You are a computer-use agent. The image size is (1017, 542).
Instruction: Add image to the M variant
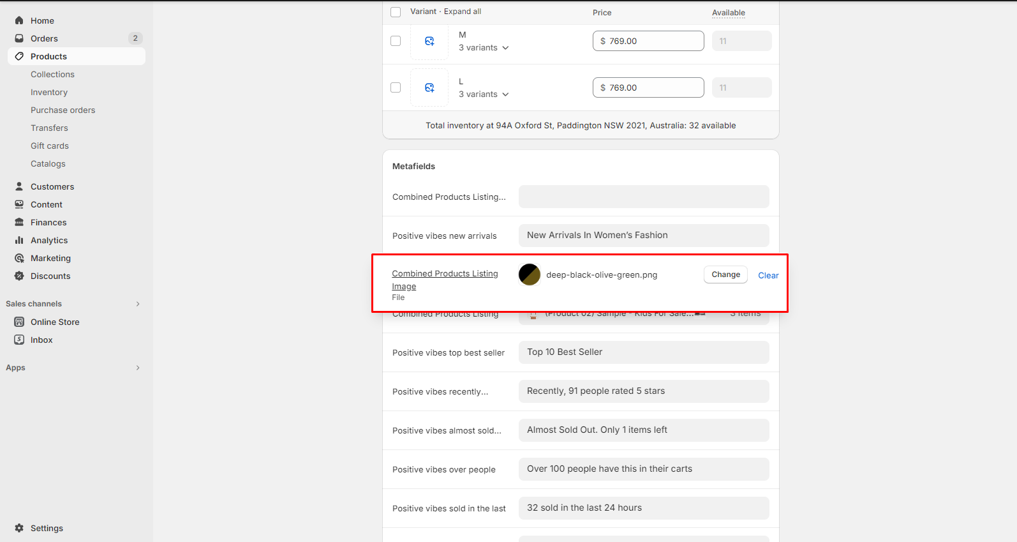(429, 41)
